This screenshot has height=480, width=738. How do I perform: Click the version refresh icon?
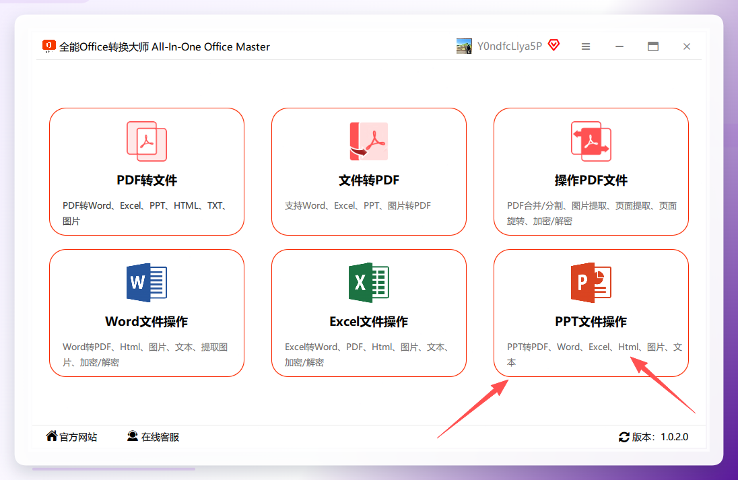(x=624, y=437)
